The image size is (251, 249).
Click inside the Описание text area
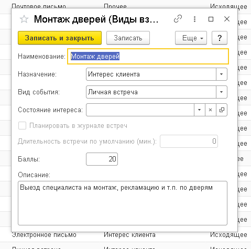pyautogui.click(x=123, y=203)
